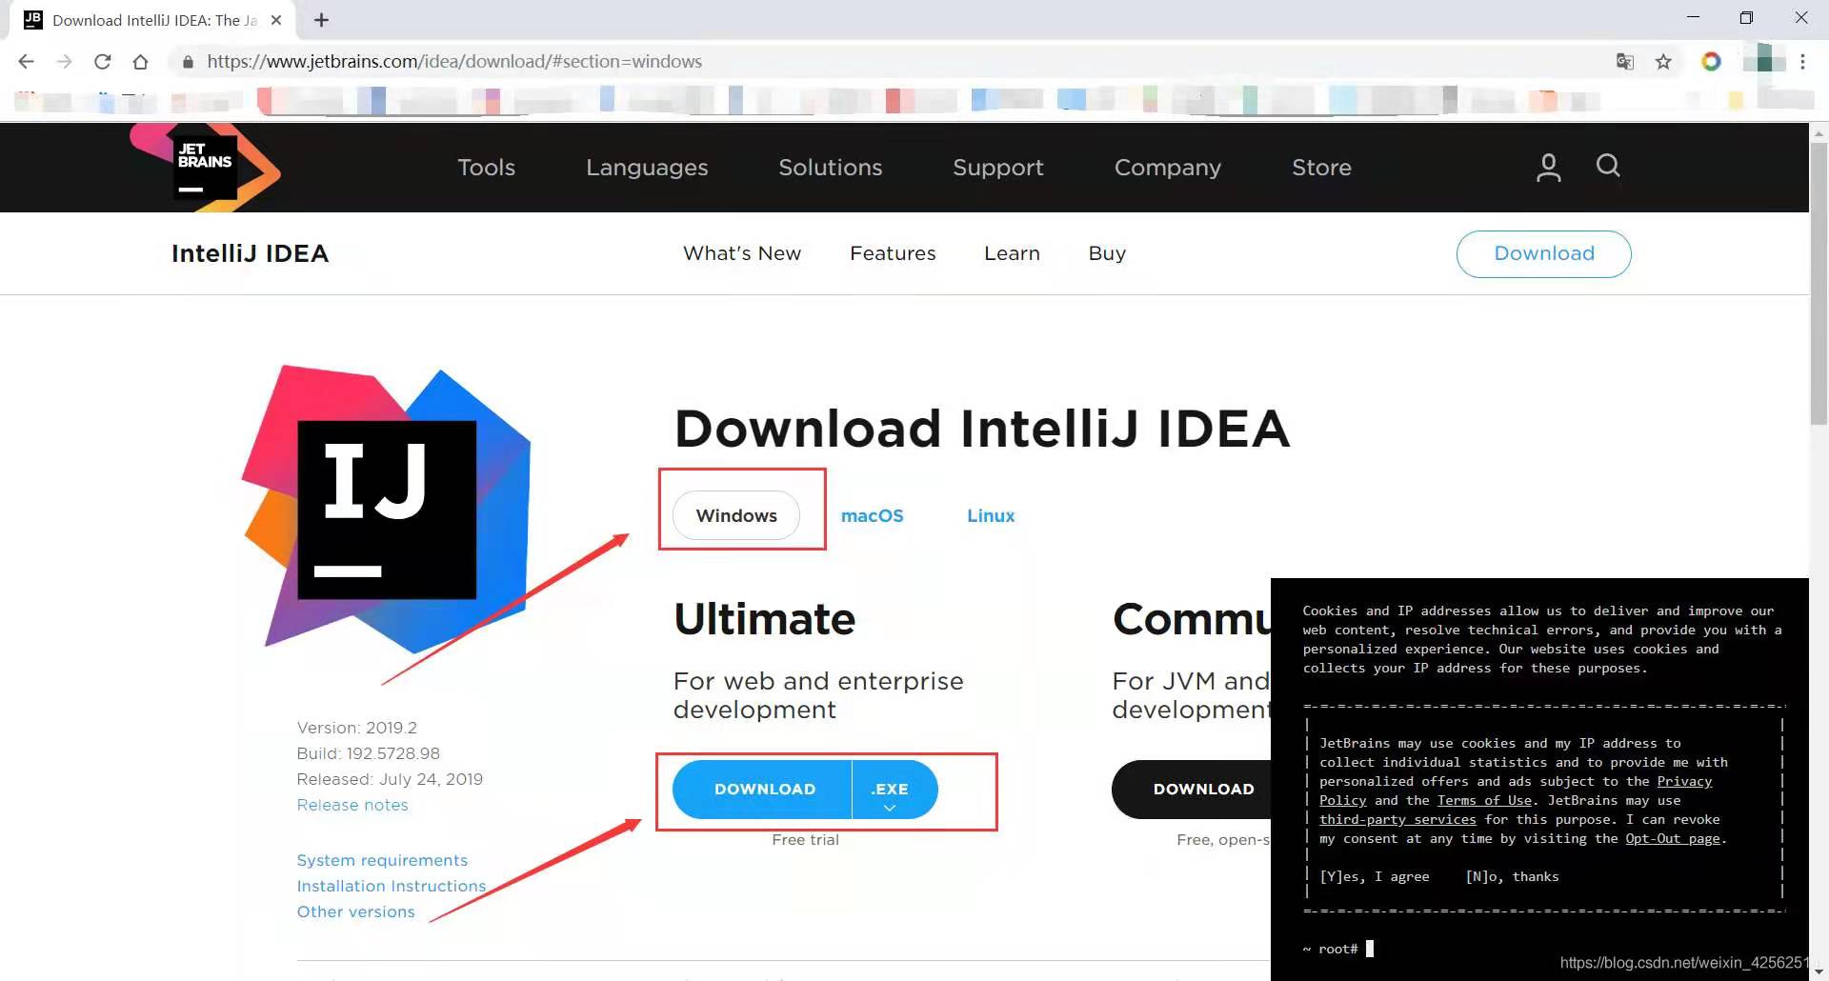Open the Features page
Screen dimensions: 1829x981
(x=893, y=253)
